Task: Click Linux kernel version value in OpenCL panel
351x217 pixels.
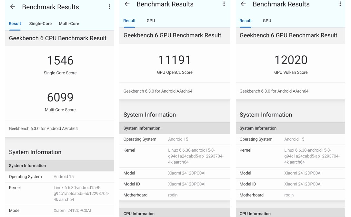Action: coord(196,156)
